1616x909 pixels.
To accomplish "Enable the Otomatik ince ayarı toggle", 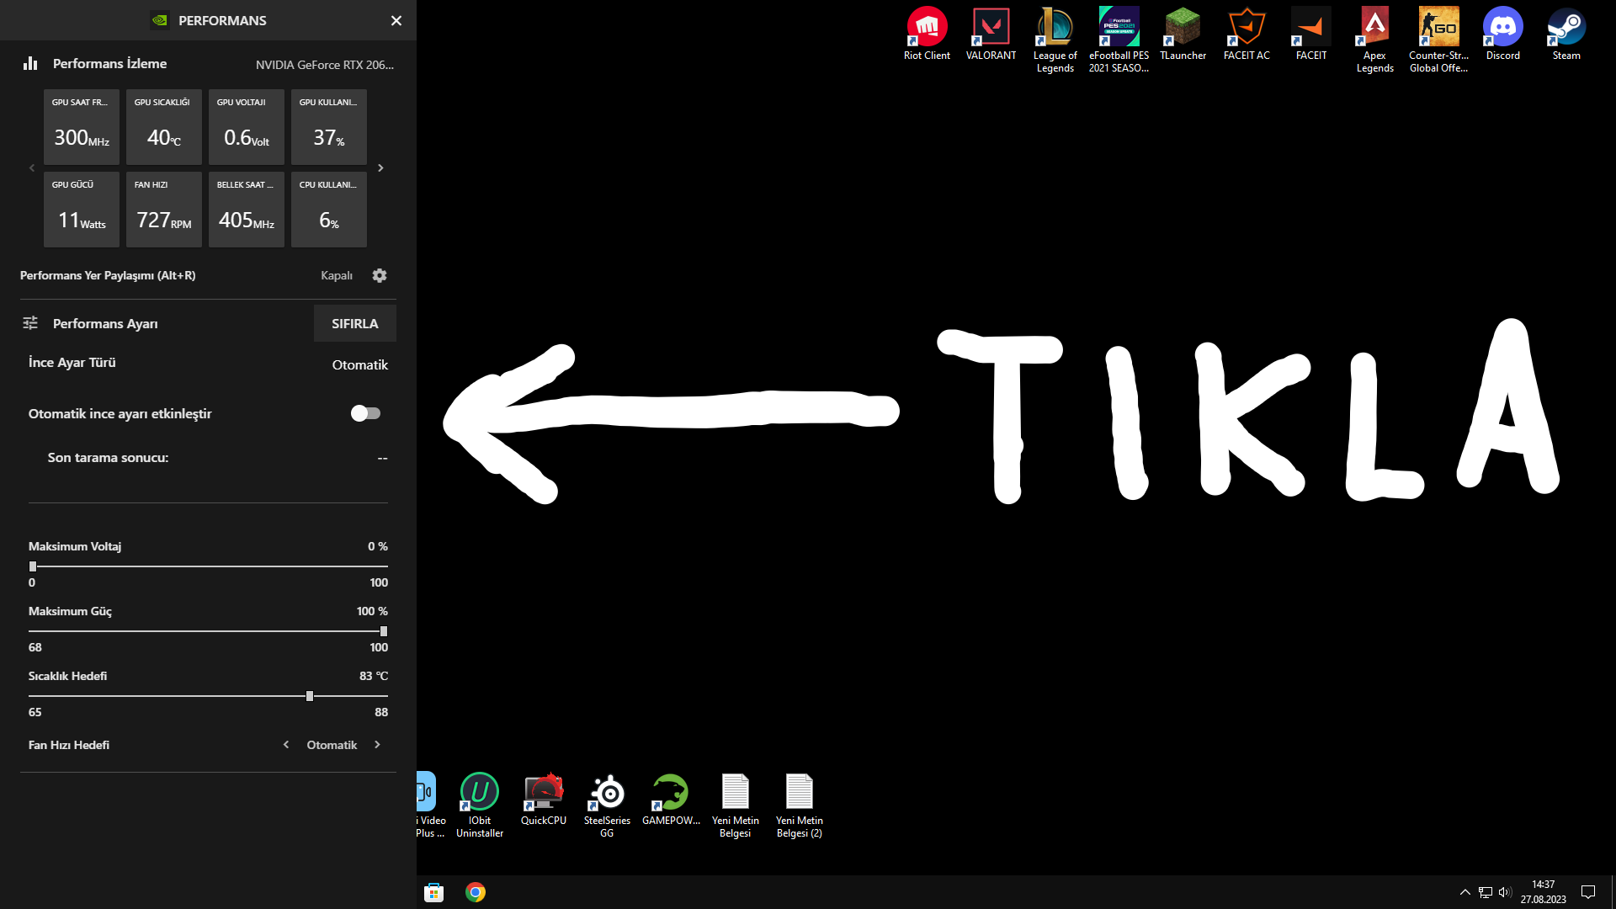I will coord(365,413).
